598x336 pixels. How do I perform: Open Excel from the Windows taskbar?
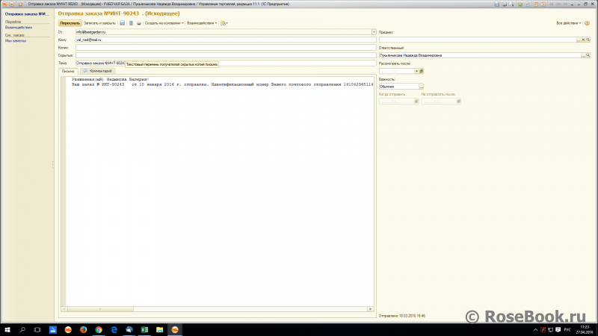[x=144, y=329]
